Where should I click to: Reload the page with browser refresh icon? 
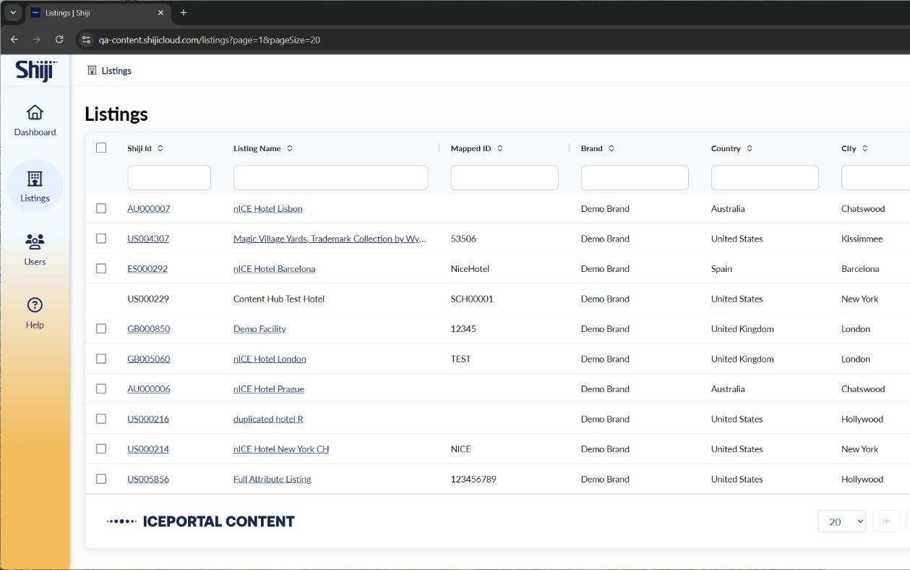59,40
